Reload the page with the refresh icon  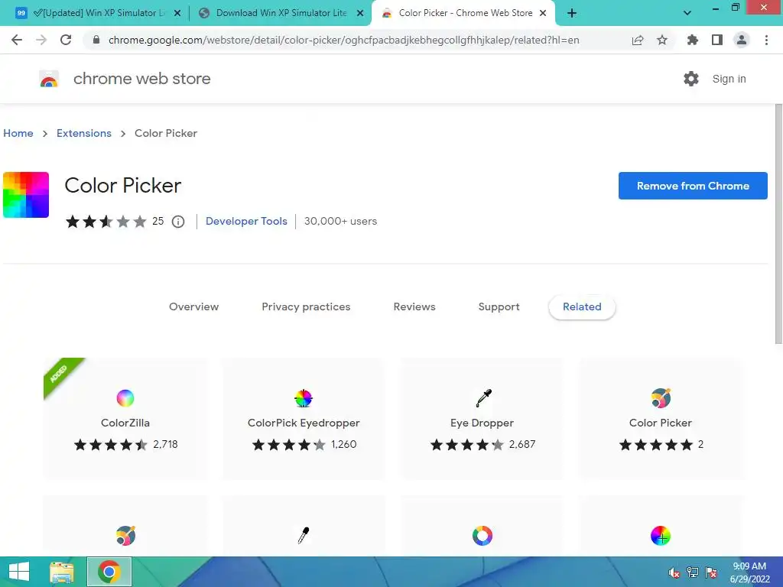click(66, 40)
